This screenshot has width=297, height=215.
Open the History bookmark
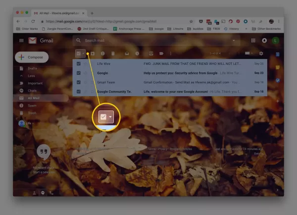coord(231,29)
